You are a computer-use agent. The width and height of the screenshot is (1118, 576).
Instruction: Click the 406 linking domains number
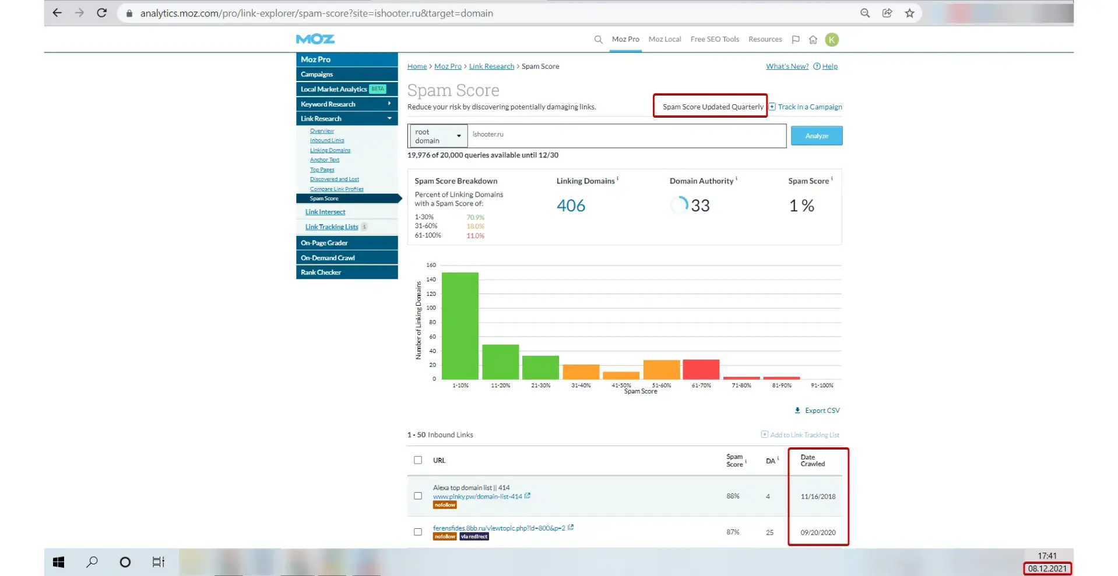[571, 206]
